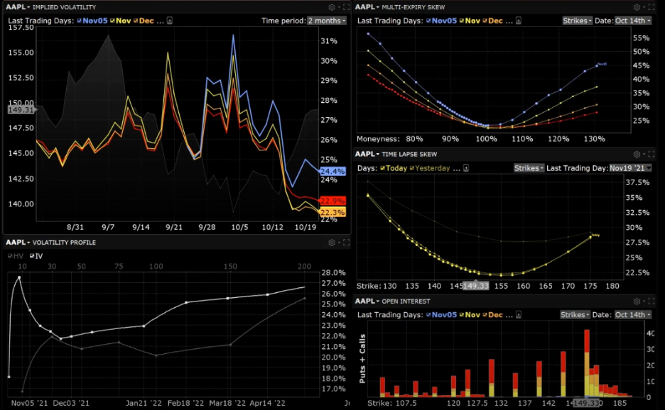Click Jan21 '22 label on Volatility Profile axis

[x=144, y=403]
